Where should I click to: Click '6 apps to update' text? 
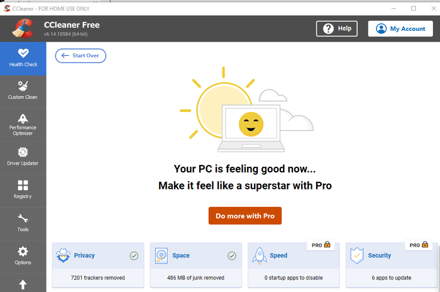coord(392,278)
